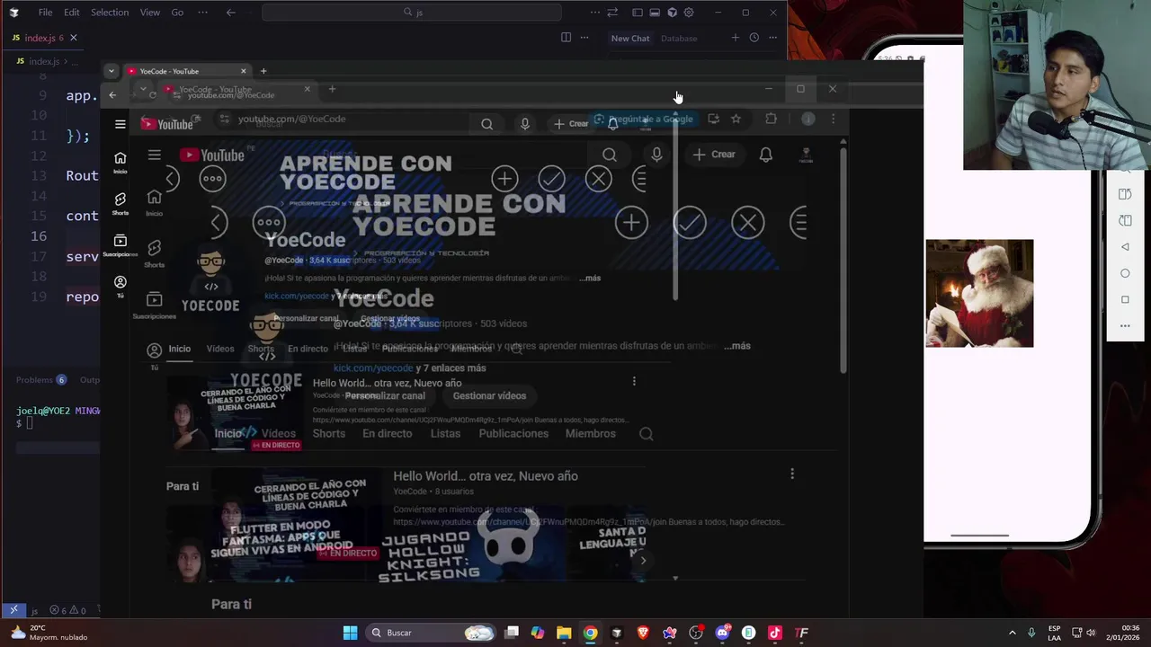
Task: Open the Windows Start menu
Action: tap(350, 633)
